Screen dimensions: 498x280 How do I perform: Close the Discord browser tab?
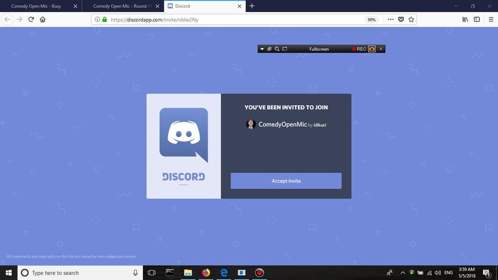tap(240, 6)
